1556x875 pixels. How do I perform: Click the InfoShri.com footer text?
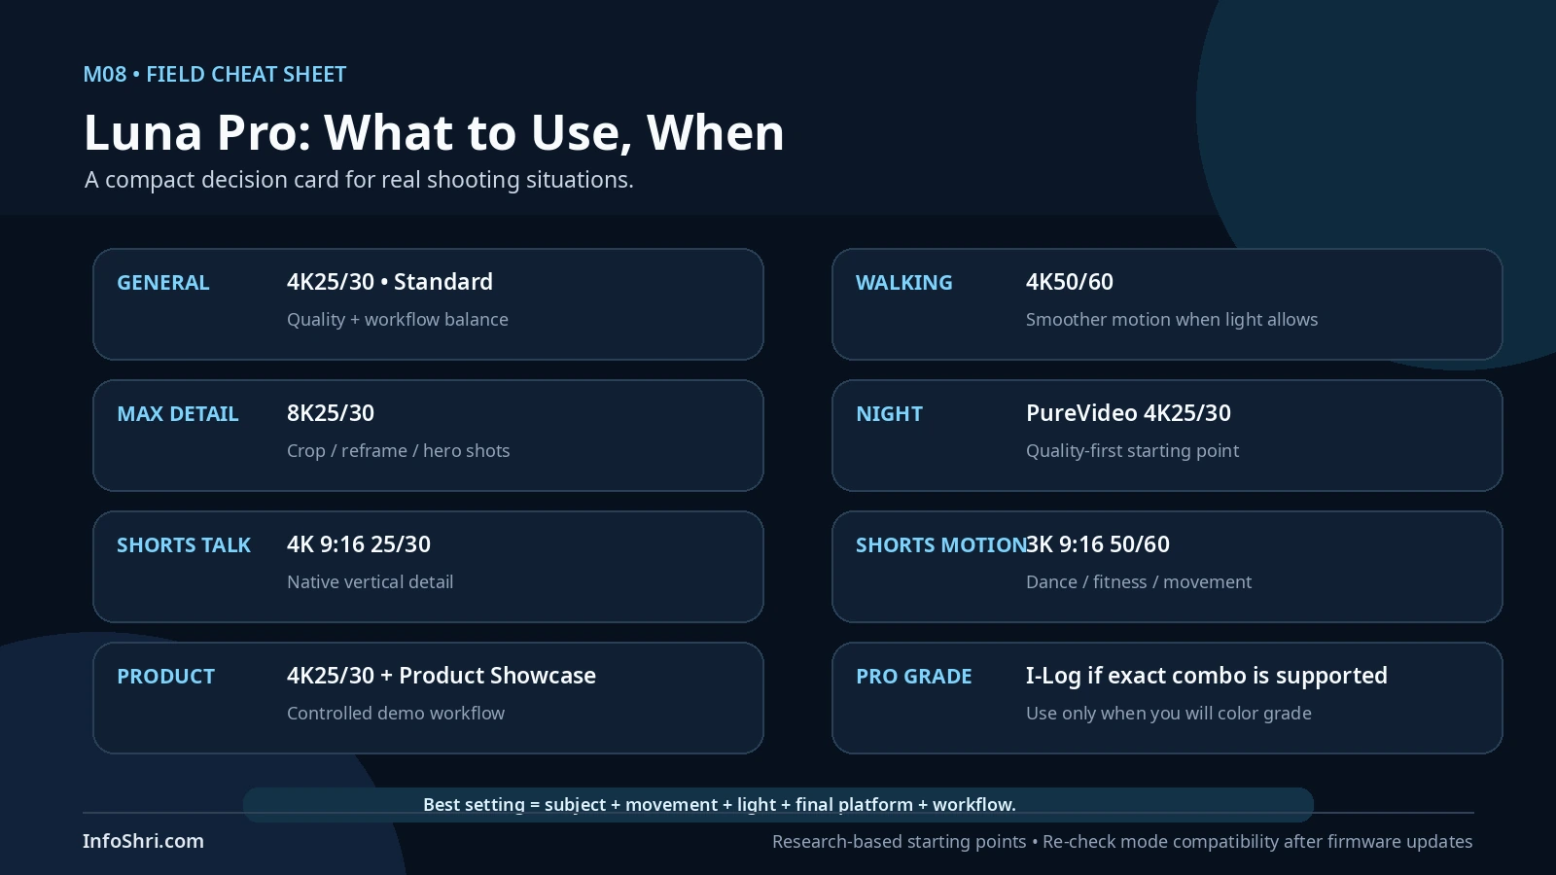coord(143,842)
